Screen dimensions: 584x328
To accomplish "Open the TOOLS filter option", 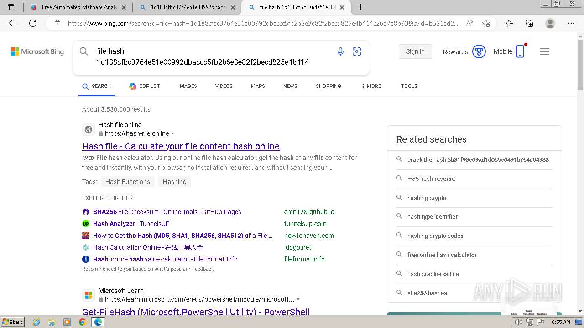I will (409, 86).
